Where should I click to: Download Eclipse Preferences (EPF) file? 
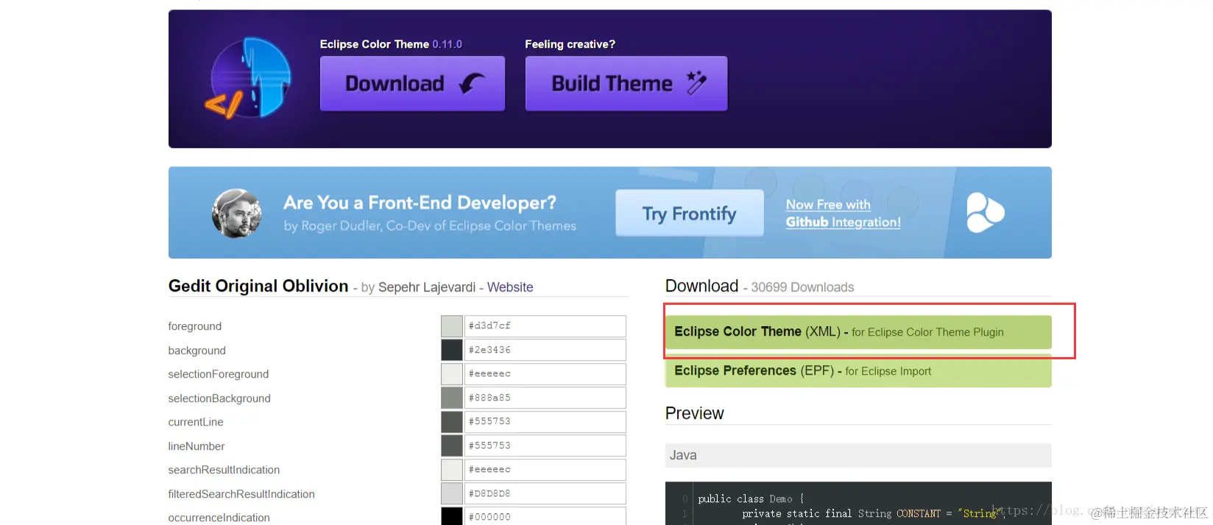[x=858, y=371]
